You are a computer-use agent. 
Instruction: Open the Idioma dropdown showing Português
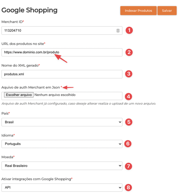click(x=62, y=144)
